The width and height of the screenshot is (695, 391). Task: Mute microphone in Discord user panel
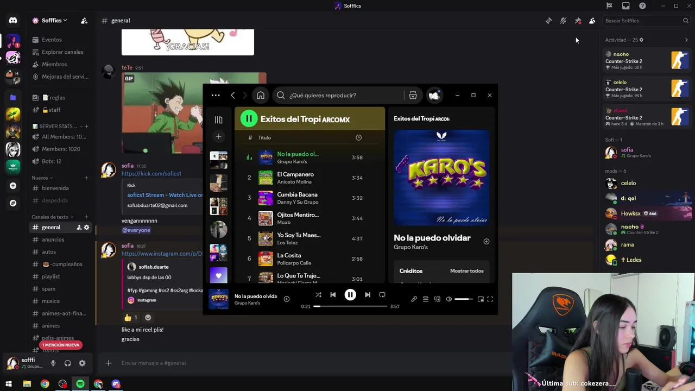[x=53, y=363]
